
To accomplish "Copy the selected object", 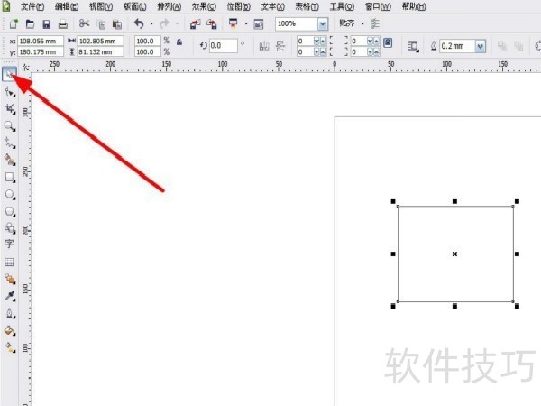I will 101,24.
